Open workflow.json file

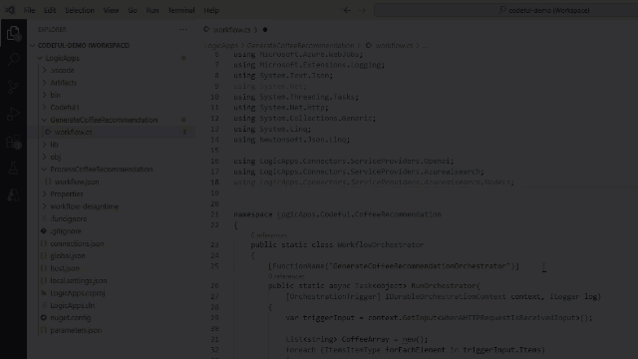77,181
